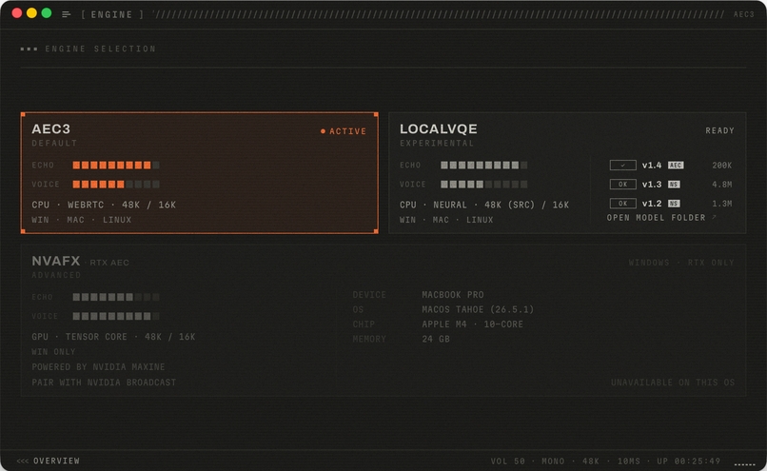Click the NS tag on v1.3
The height and width of the screenshot is (471, 767).
pos(674,185)
